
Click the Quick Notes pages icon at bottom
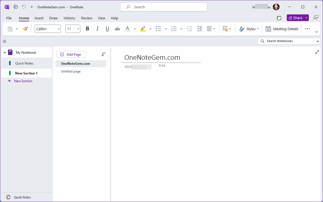[x=8, y=197]
